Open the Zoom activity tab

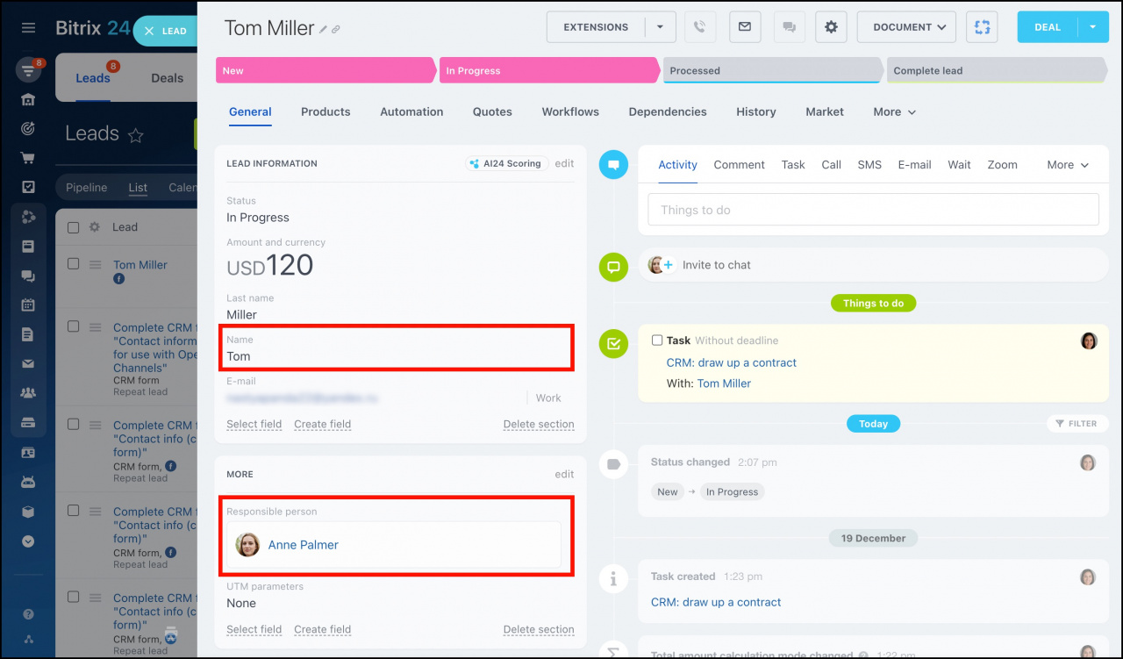tap(1003, 165)
